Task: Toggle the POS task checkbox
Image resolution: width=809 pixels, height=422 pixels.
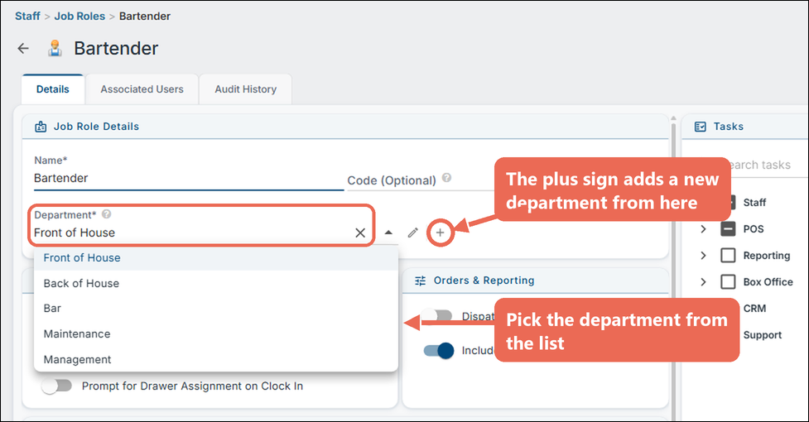Action: (x=728, y=228)
